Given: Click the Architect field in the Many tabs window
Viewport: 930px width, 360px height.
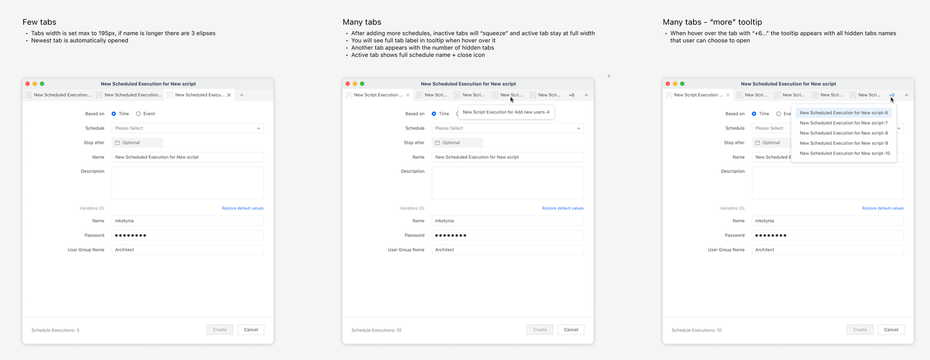Looking at the screenshot, I should coord(508,250).
